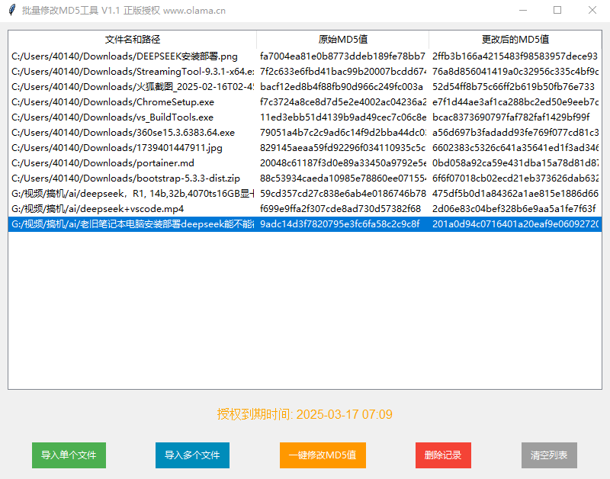
Task: Click 导入单个文件 button
Action: tap(69, 455)
